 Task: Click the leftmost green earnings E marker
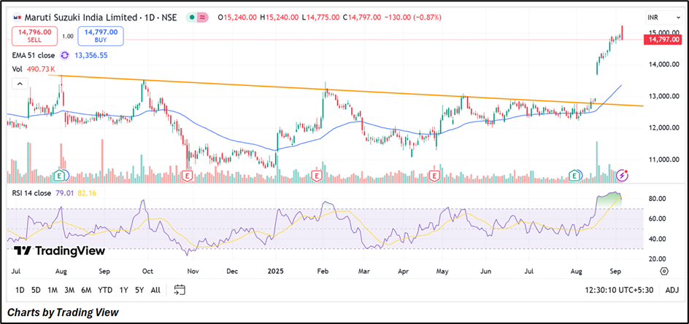(59, 175)
